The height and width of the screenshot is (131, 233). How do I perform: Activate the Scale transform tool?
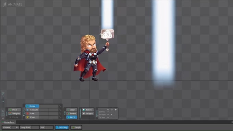coord(32,114)
